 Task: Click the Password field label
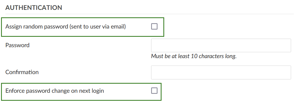tap(17, 45)
